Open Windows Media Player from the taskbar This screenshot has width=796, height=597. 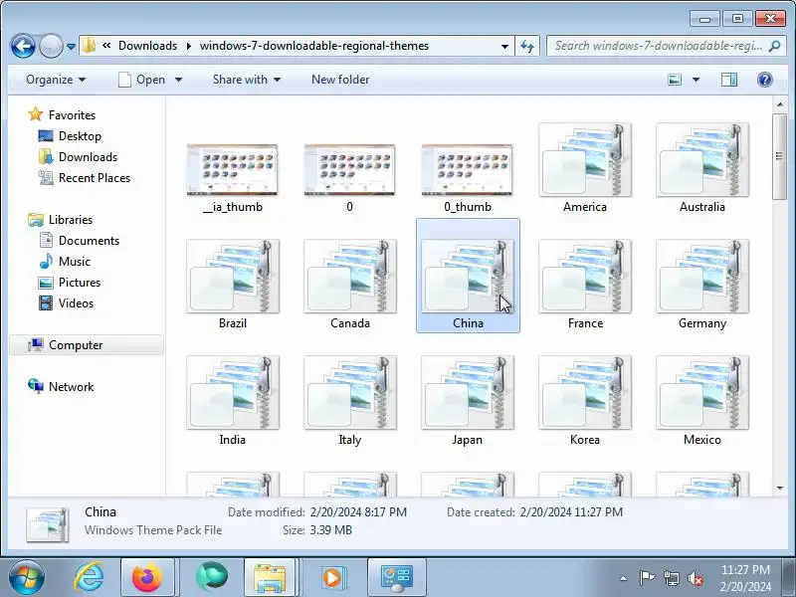tap(332, 578)
